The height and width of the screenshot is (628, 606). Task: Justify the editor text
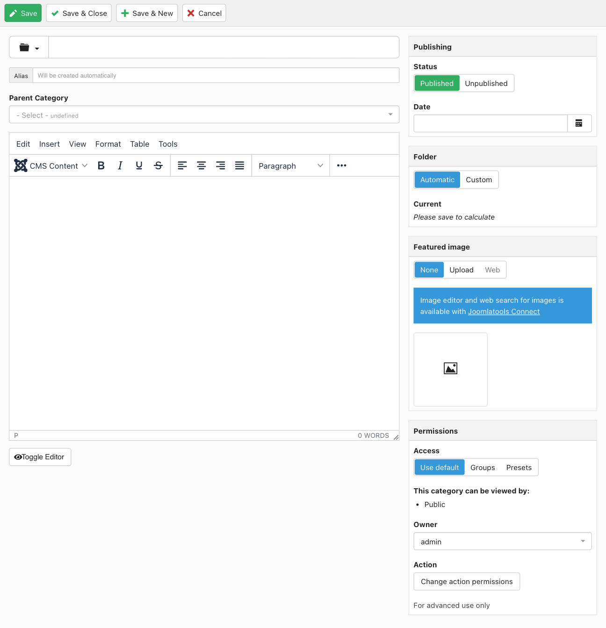(239, 165)
